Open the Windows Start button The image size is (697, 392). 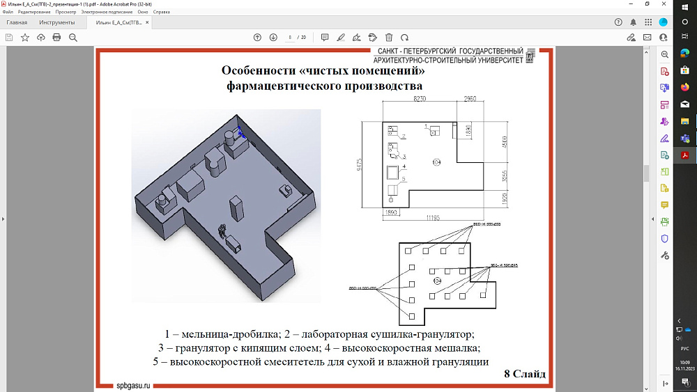(x=685, y=7)
